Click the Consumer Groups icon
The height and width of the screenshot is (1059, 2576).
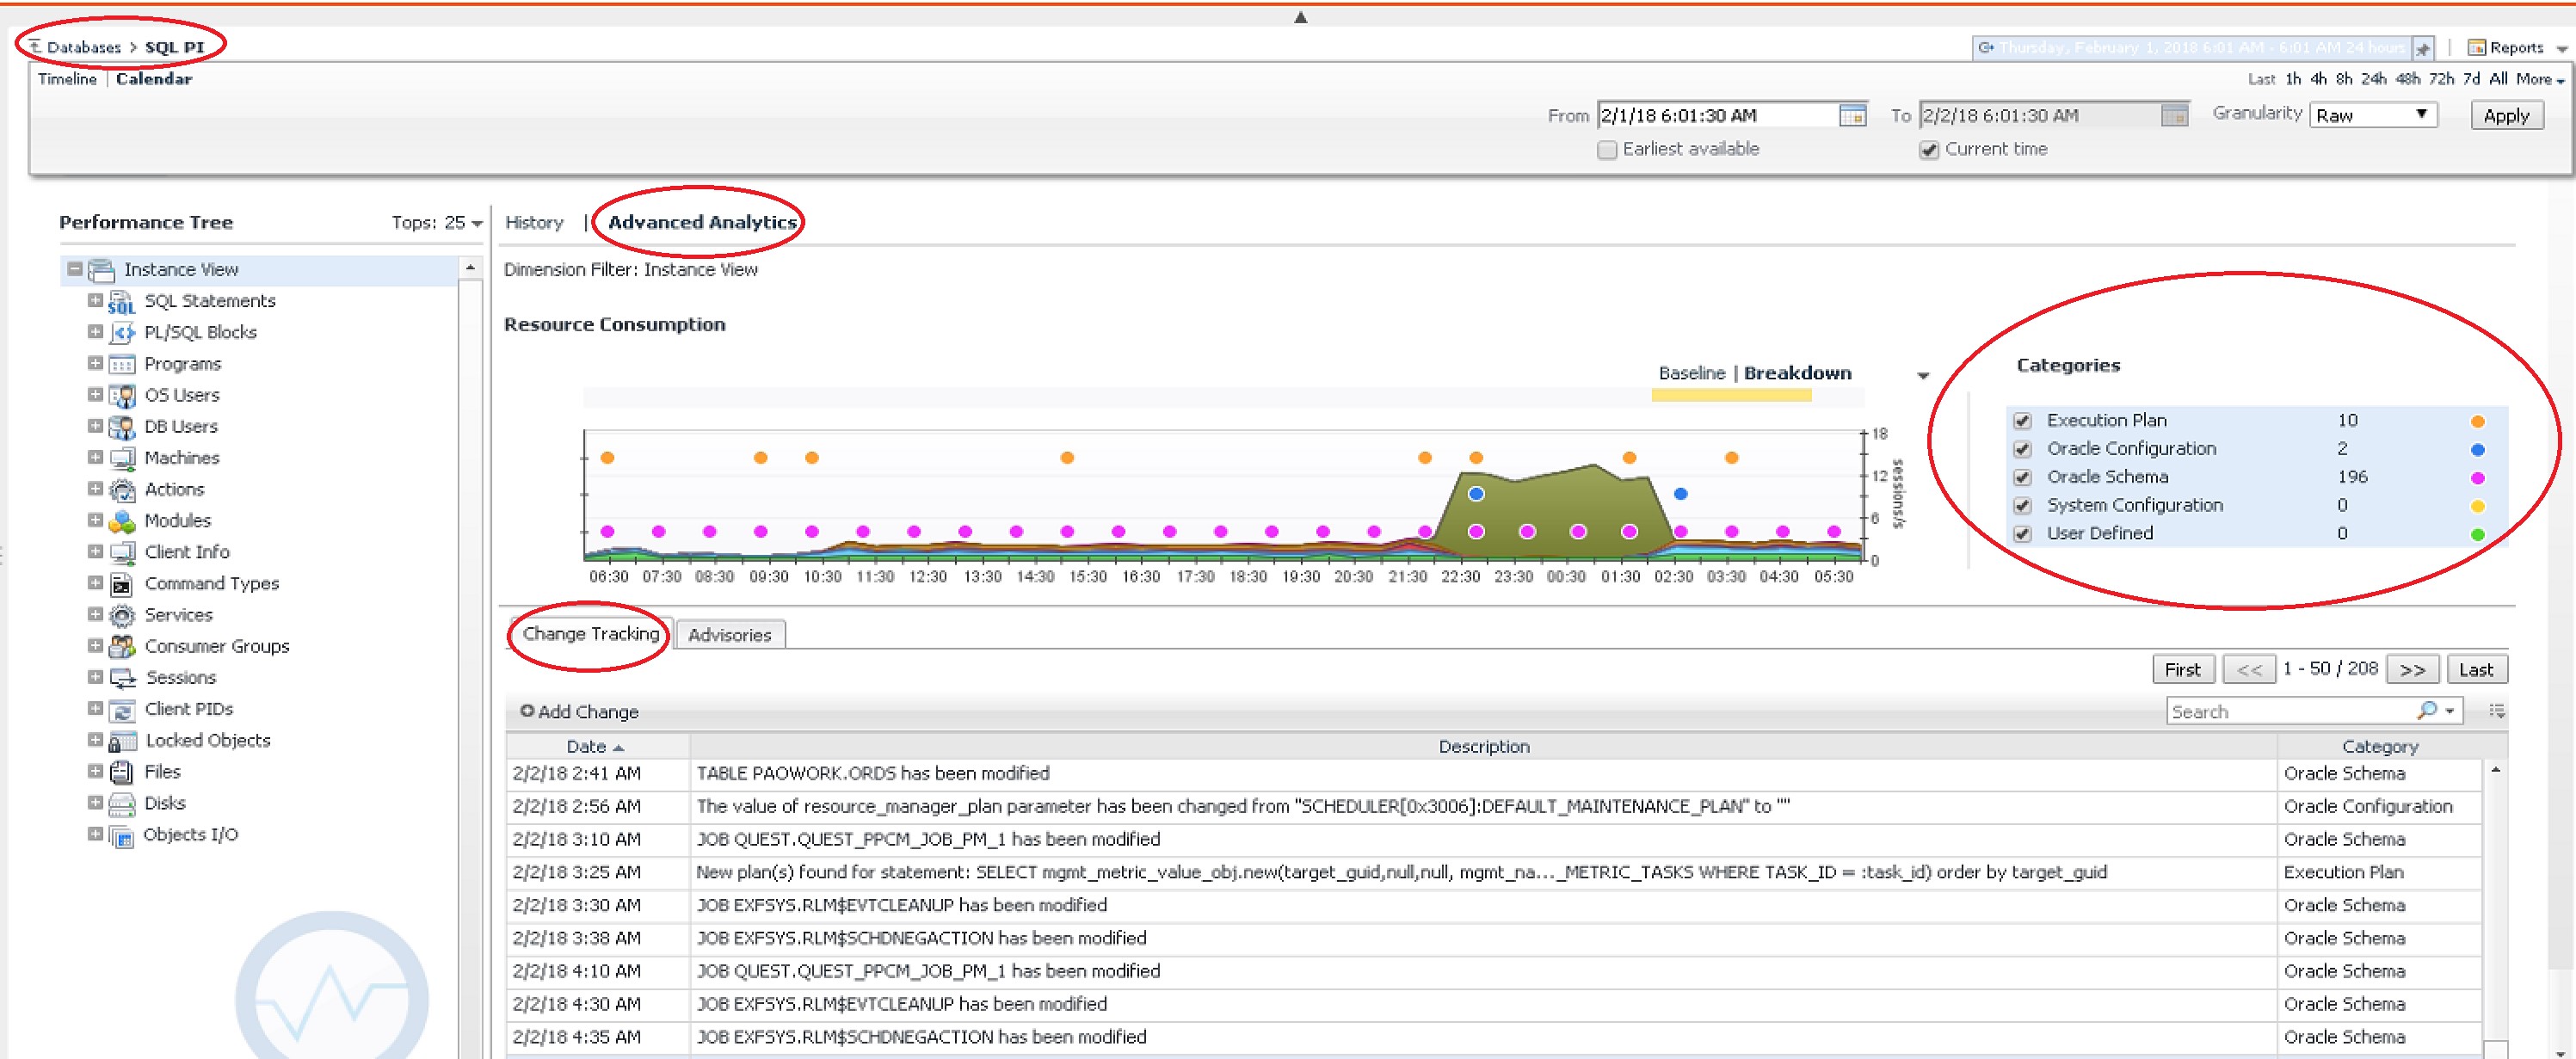point(121,647)
